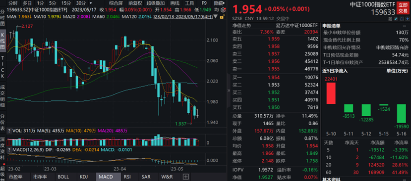The height and width of the screenshot is (181, 411).
Task: Click the green 5-16 outflow bar -19590
Action: click(x=402, y=113)
